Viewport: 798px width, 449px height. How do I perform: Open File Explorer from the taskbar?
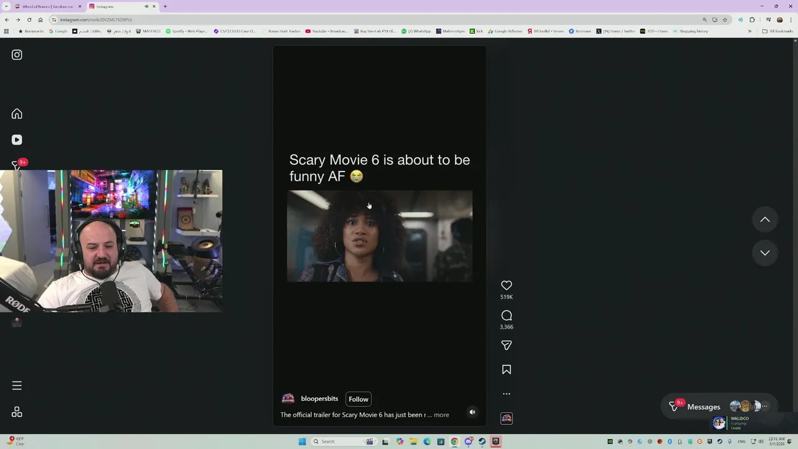[x=413, y=442]
